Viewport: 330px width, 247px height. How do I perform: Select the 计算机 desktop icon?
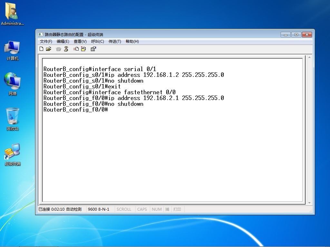(x=13, y=50)
